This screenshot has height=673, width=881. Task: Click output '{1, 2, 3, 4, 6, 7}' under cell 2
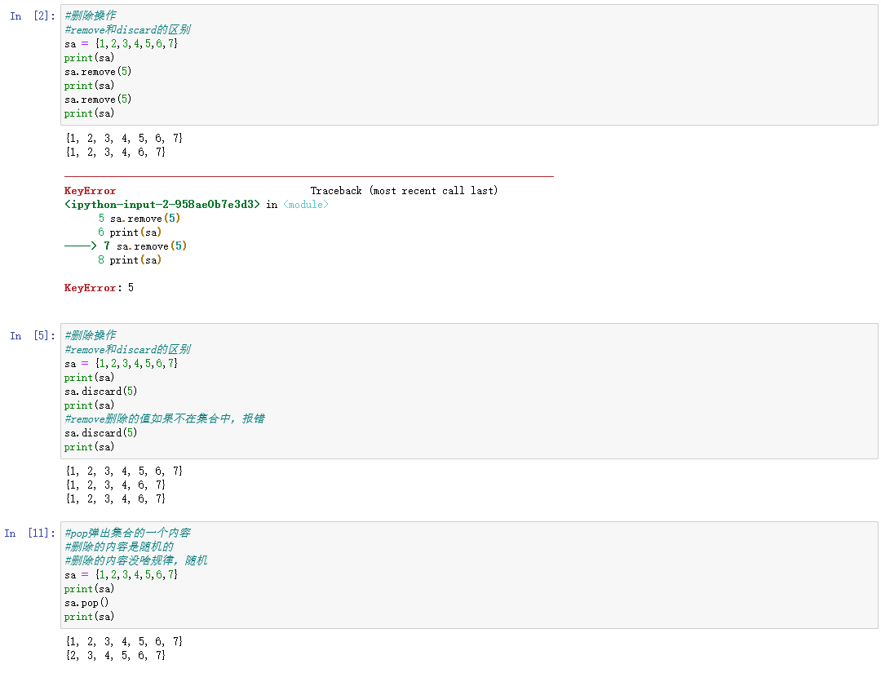tap(116, 152)
